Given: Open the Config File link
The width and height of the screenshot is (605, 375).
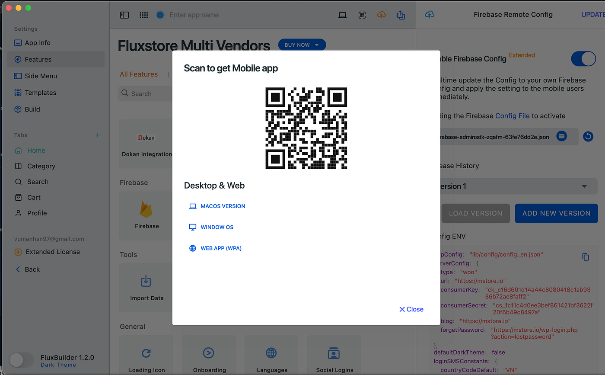Looking at the screenshot, I should (513, 116).
